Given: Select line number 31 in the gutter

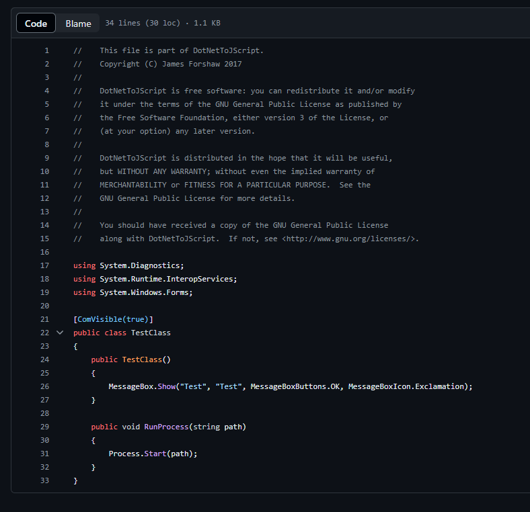Looking at the screenshot, I should click(x=45, y=454).
